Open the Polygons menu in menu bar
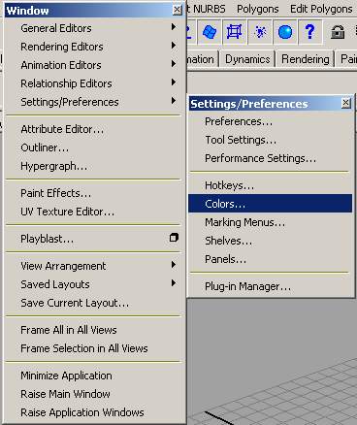 (x=258, y=9)
